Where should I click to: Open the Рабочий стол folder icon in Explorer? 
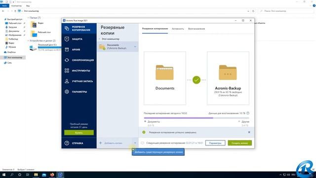tap(34, 34)
